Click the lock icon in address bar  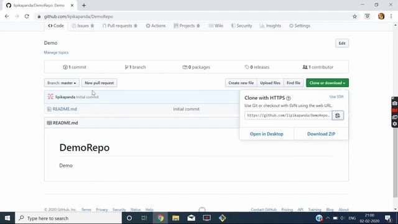[39, 17]
